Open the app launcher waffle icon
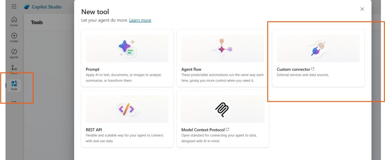Image resolution: width=385 pixels, height=160 pixels. (x=14, y=7)
